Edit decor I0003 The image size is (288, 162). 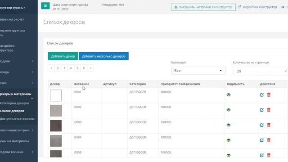[x=262, y=125]
